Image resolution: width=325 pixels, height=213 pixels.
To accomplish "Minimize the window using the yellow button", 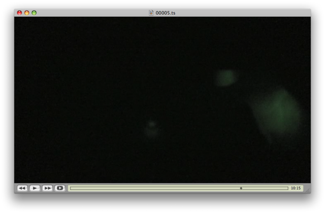I will pos(27,13).
